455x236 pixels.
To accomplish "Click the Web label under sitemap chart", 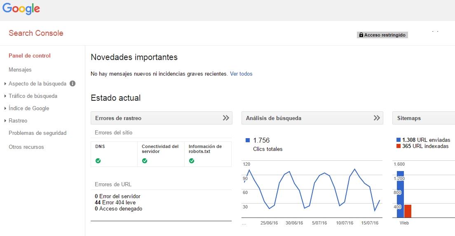I will (404, 223).
